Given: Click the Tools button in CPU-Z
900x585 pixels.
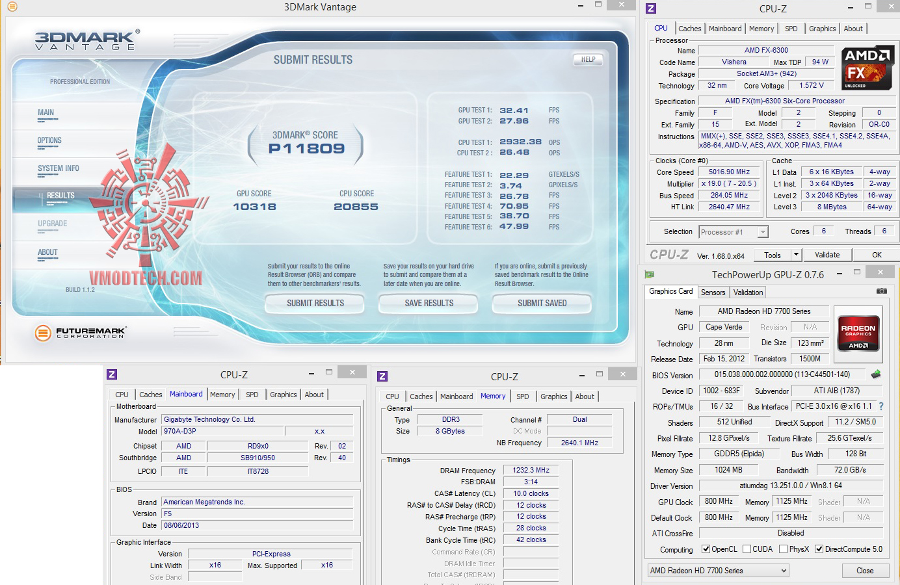Looking at the screenshot, I should pos(773,255).
